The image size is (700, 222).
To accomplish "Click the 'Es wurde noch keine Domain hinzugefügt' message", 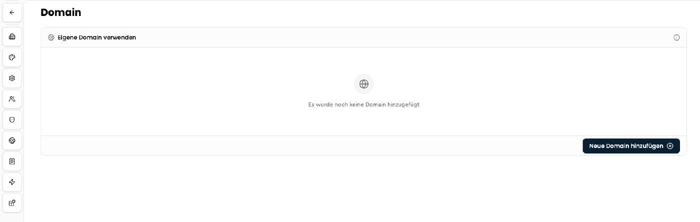I will click(x=364, y=104).
